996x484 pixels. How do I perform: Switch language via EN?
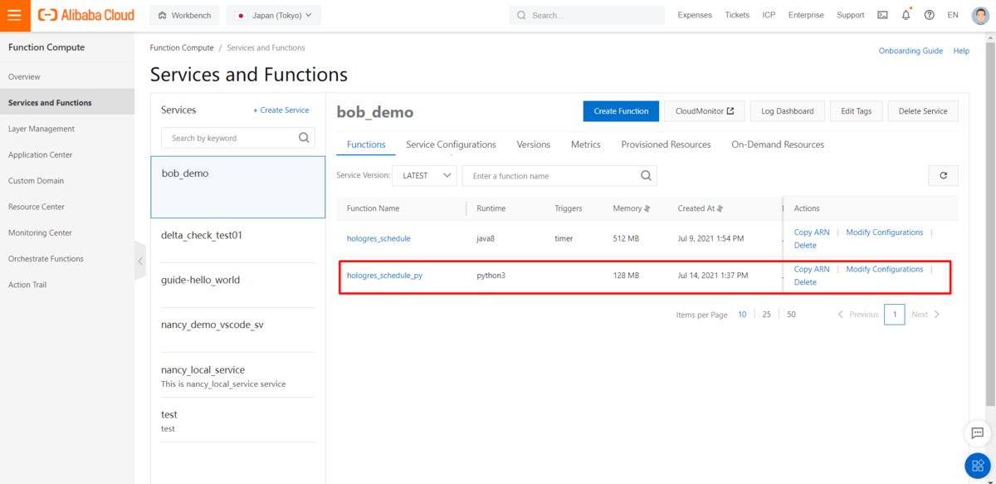[x=953, y=15]
